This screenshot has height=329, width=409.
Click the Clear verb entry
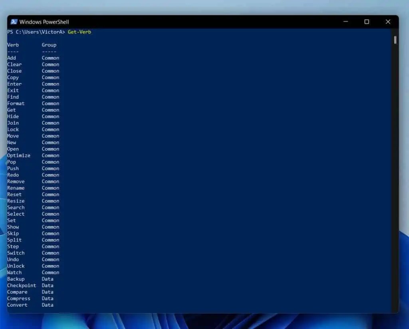coord(14,64)
